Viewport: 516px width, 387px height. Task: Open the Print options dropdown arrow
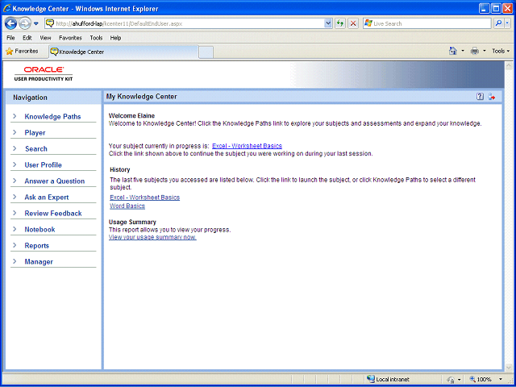[x=484, y=51]
